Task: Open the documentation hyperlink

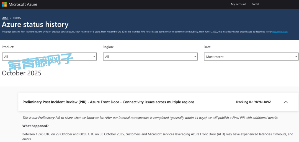Action: pyautogui.click(x=280, y=32)
